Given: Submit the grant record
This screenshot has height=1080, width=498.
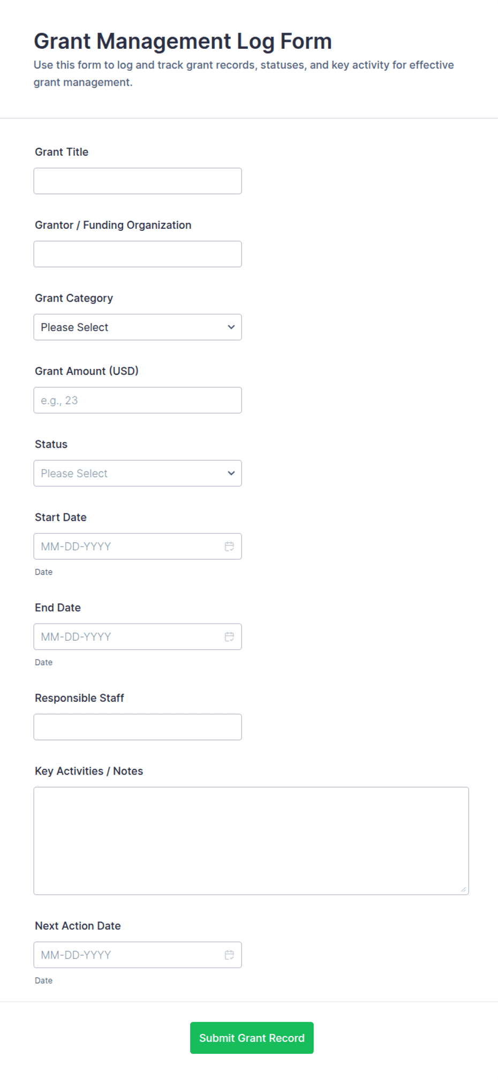Looking at the screenshot, I should tap(252, 1038).
